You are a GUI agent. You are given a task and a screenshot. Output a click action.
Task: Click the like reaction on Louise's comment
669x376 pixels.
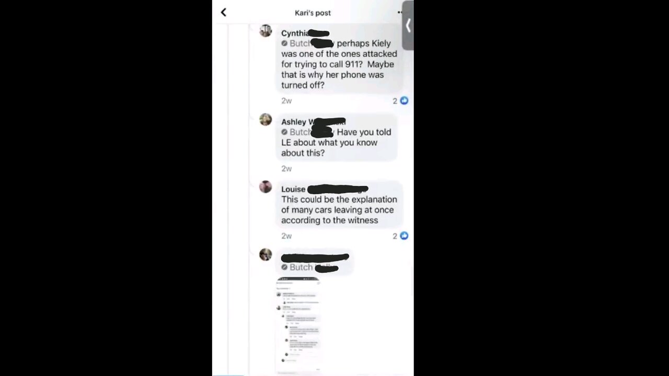[x=404, y=236]
